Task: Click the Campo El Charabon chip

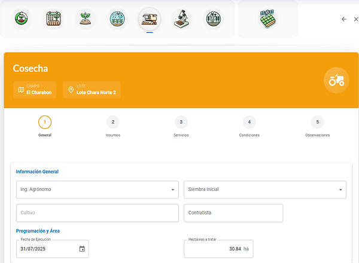Action: click(x=35, y=90)
